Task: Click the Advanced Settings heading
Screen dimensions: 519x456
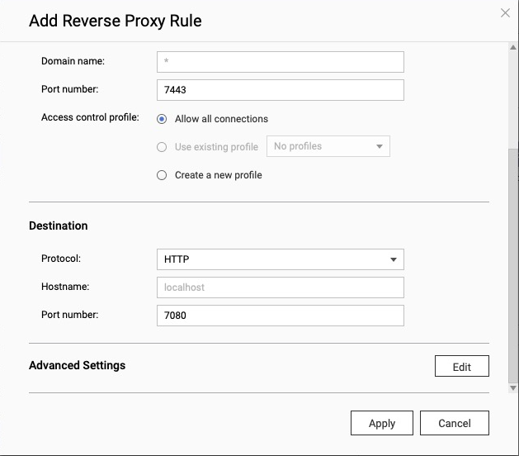Action: 78,365
